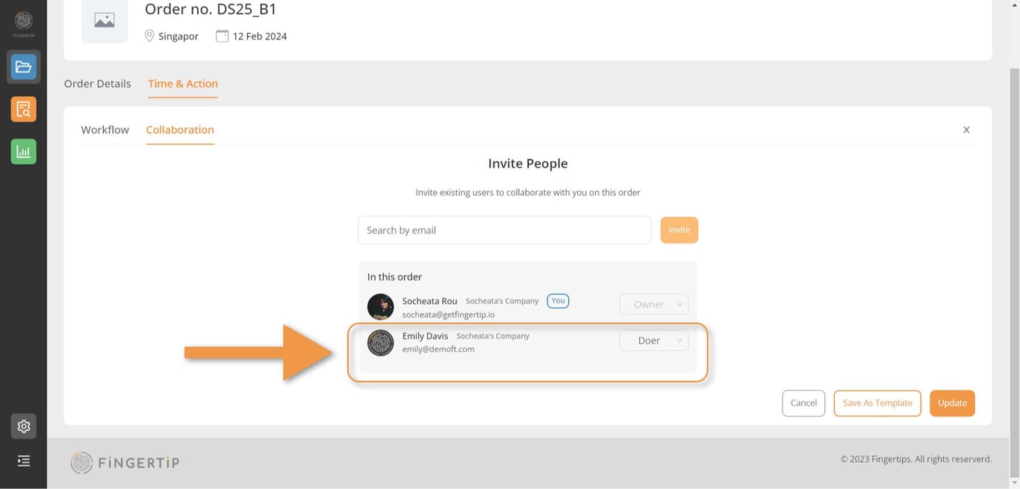This screenshot has height=489, width=1020.
Task: Click Socheata Rou's profile avatar
Action: pos(380,306)
